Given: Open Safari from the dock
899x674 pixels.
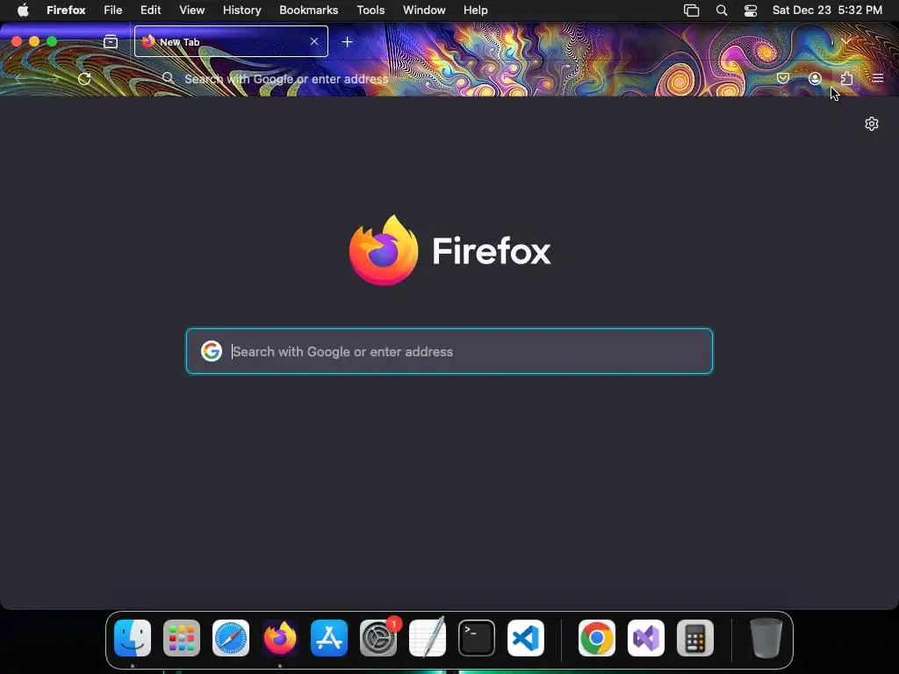Looking at the screenshot, I should pyautogui.click(x=231, y=638).
